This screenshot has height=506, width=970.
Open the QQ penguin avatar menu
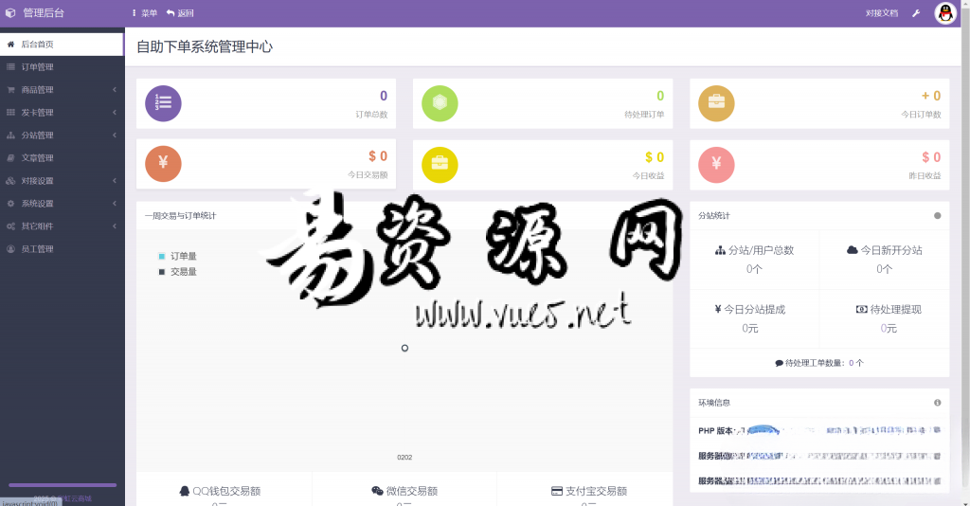click(945, 13)
